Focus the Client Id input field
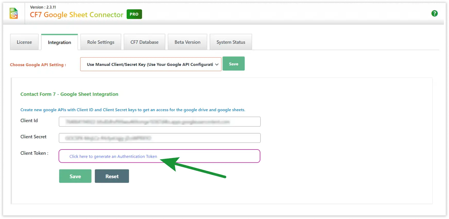Screen dimensions: 449x219 [160, 122]
